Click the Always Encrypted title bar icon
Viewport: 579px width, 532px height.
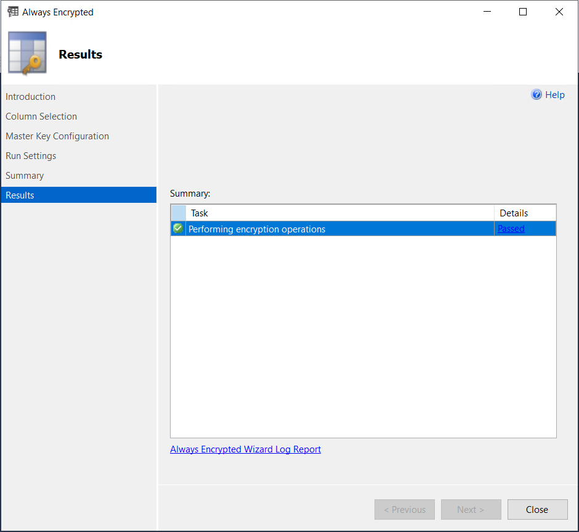13,11
